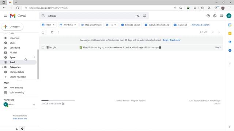Screen dimensions: 234x131
Task: Open the Google apps grid
Action: click(x=222, y=16)
